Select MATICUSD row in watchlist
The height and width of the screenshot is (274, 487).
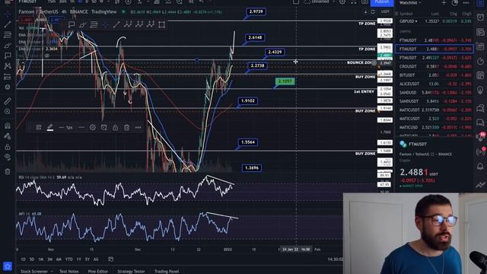point(434,127)
